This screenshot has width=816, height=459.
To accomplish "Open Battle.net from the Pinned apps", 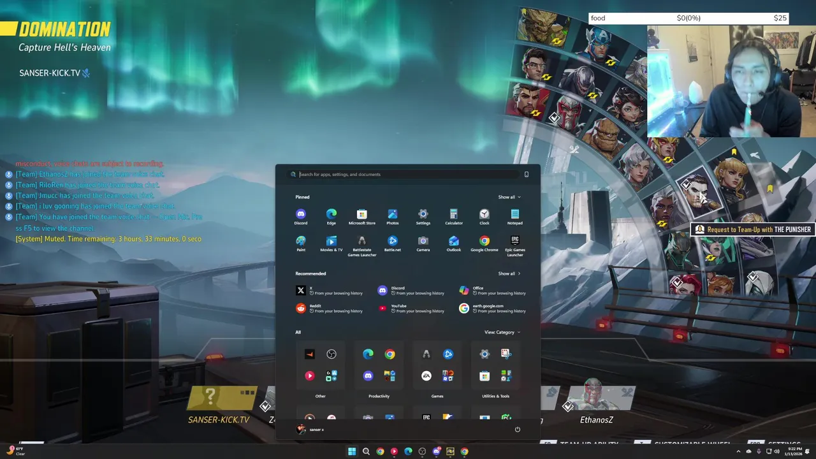I will click(393, 244).
